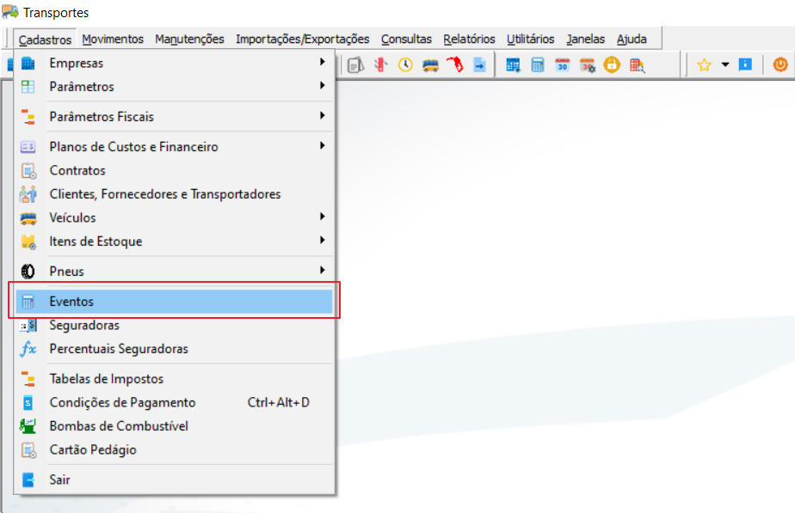Image resolution: width=795 pixels, height=513 pixels.
Task: Select the Contratos menu entry
Action: tap(175, 170)
